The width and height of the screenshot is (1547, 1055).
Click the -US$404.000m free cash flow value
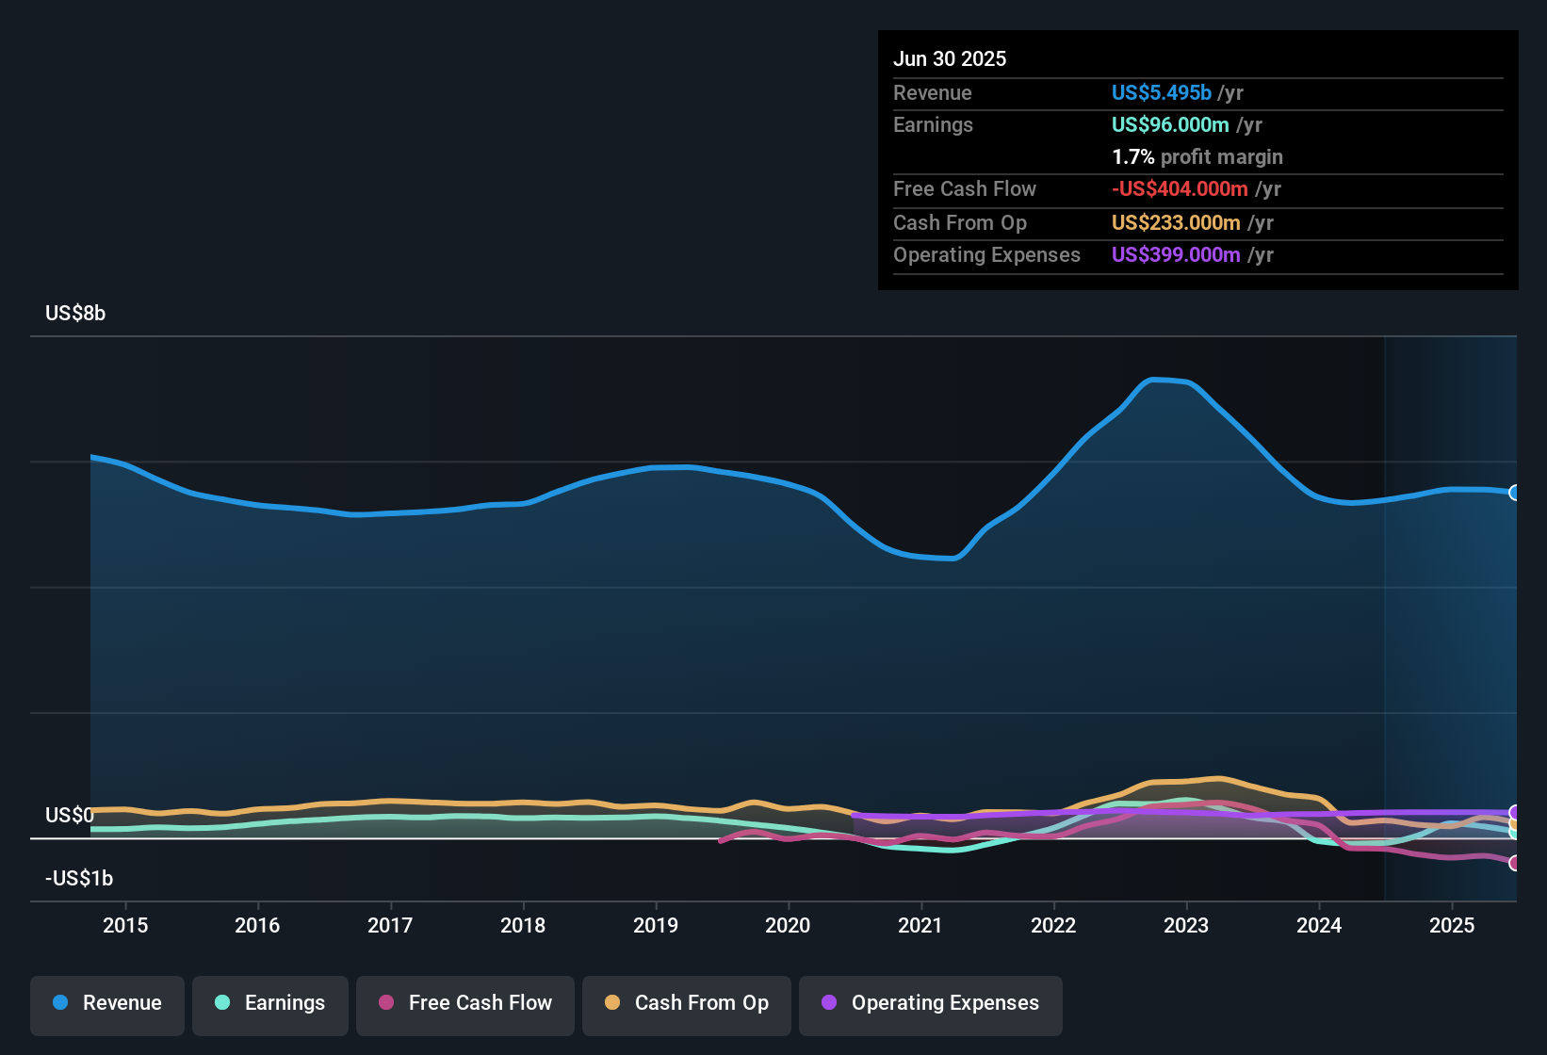pos(1180,188)
